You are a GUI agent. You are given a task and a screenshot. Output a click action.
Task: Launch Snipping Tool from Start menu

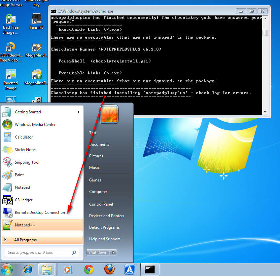tap(27, 162)
